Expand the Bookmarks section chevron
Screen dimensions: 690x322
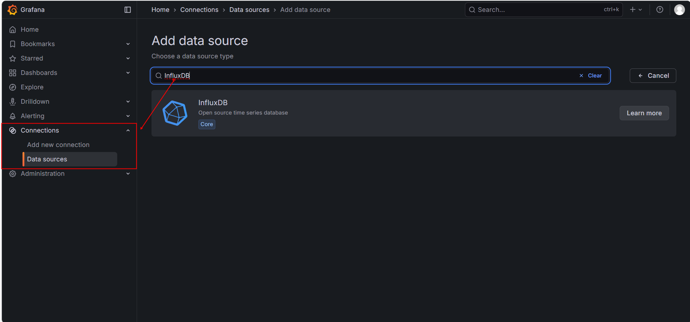pos(128,44)
